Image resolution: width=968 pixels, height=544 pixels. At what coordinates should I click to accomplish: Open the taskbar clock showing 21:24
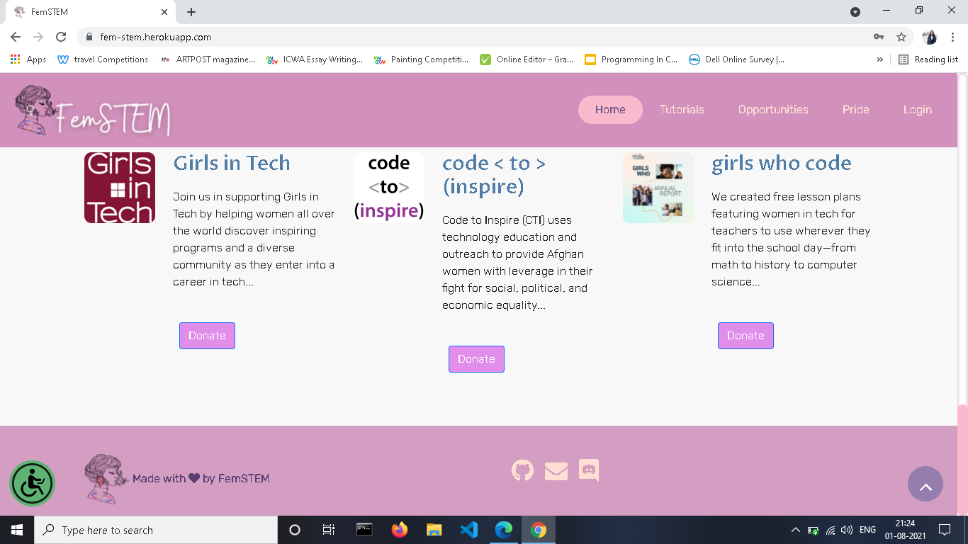point(905,530)
